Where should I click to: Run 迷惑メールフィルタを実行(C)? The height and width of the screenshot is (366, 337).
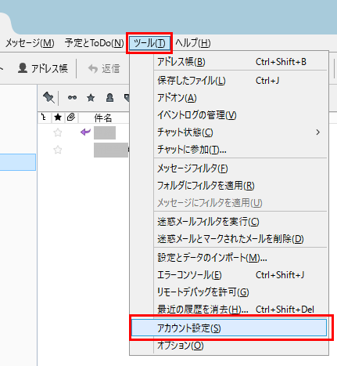228,222
